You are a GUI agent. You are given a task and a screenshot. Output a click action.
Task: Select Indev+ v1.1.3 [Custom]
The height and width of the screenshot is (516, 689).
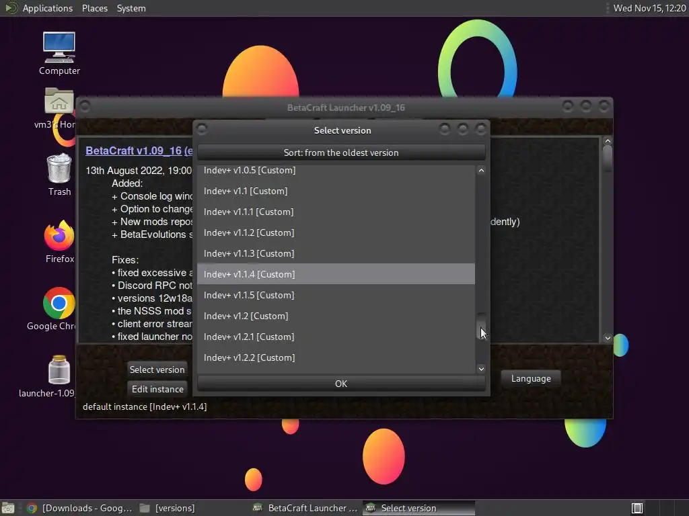coord(336,253)
